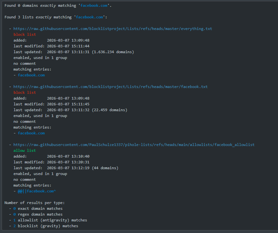Click facebook.com entry under facebook.txt list
The height and width of the screenshot is (233, 278).
click(x=31, y=133)
